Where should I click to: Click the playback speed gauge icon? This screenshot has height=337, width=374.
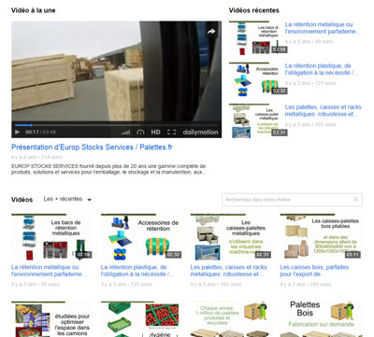tap(140, 133)
